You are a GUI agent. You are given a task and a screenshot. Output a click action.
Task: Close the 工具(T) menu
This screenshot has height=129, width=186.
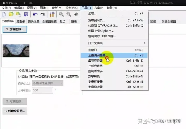click(x=86, y=8)
